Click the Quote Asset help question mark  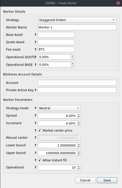35,42
